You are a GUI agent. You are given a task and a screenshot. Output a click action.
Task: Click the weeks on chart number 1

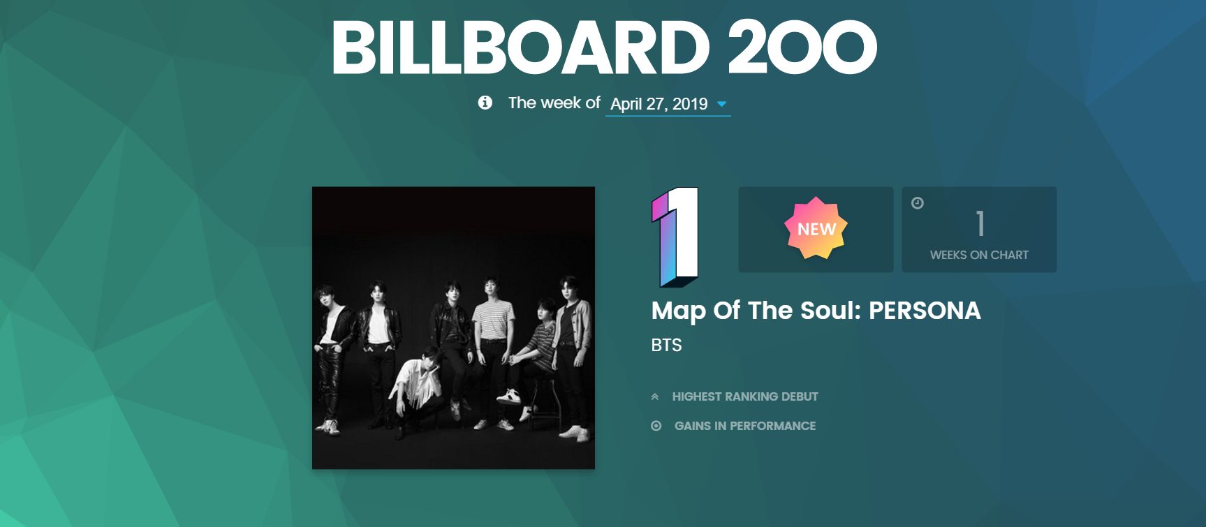980,224
